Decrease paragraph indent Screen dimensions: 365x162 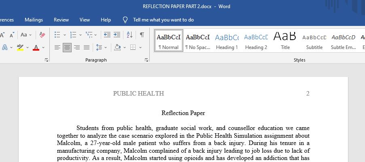point(107,35)
